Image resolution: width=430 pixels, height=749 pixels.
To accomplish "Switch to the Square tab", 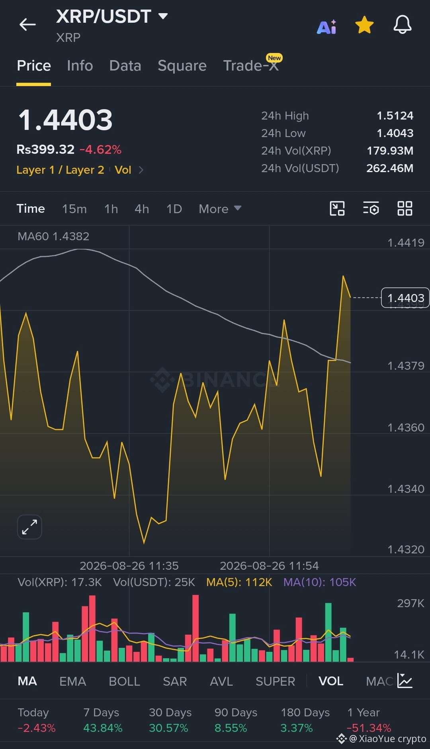I will [x=182, y=66].
